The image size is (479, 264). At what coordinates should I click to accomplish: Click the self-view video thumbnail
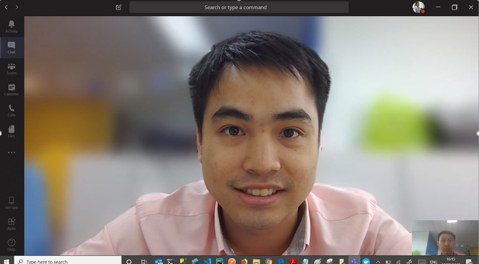[x=445, y=238]
